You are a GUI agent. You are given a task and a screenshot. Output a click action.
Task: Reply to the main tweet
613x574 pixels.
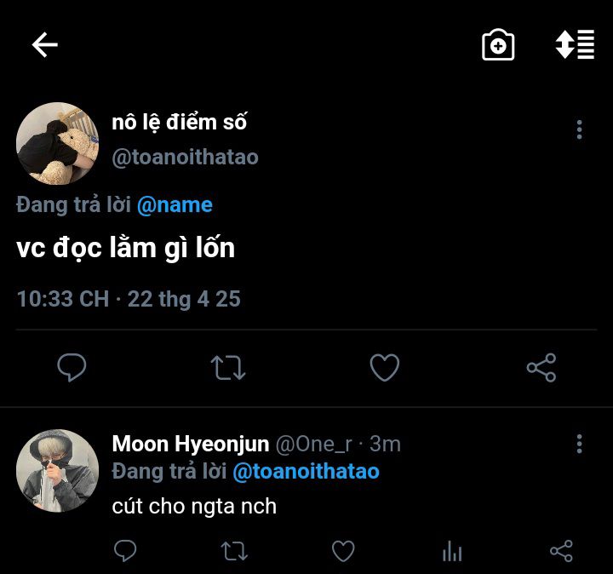(x=72, y=368)
